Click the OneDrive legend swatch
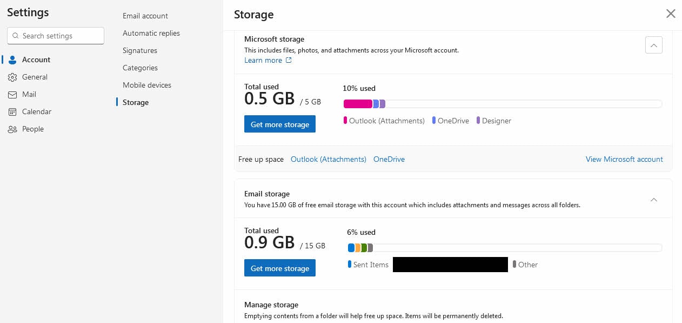 tap(434, 121)
